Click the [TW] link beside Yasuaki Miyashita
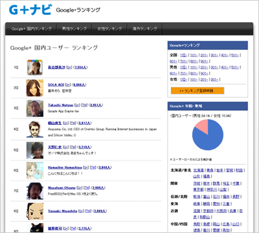The image size is (259, 233). (x=88, y=211)
